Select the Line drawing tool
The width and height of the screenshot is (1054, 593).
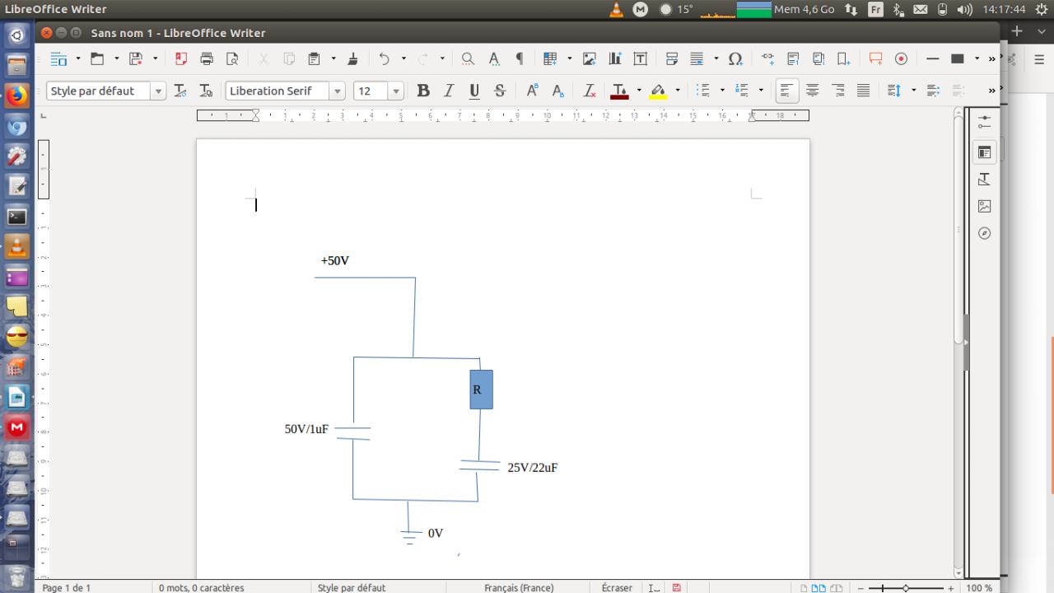click(932, 58)
